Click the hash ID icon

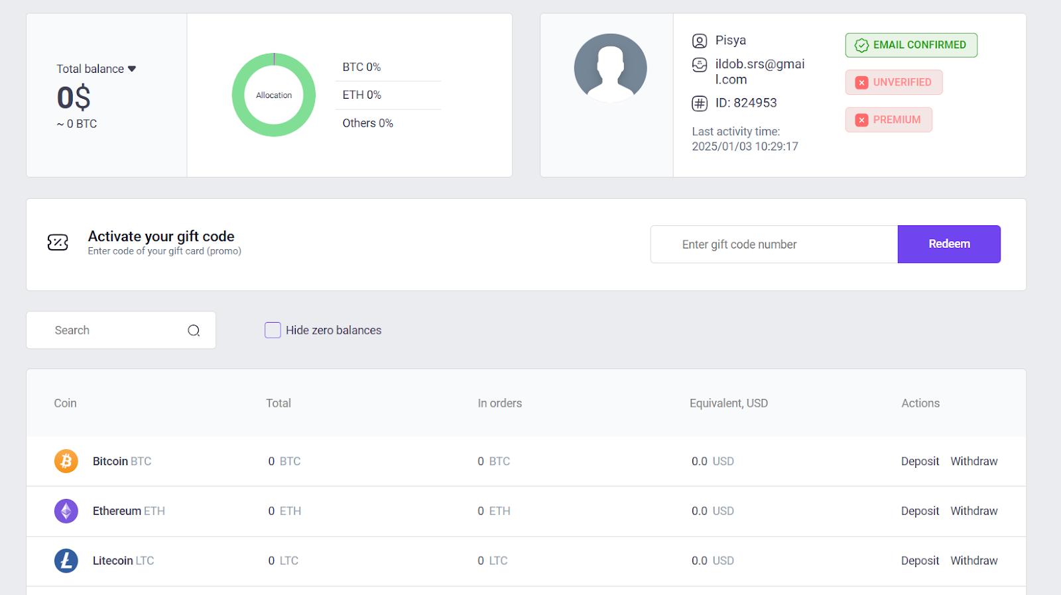click(x=700, y=103)
